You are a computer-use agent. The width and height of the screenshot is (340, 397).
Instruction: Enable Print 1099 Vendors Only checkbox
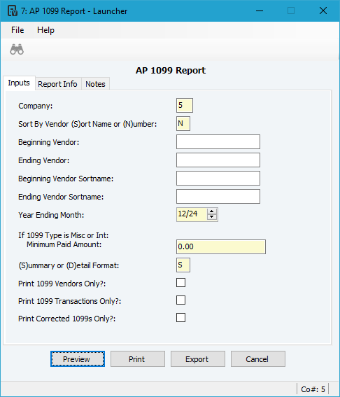[181, 283]
